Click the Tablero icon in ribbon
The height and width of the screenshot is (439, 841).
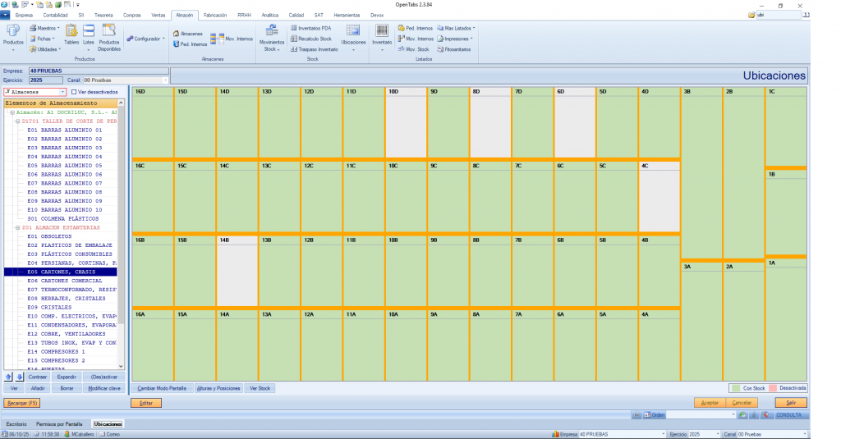71,35
